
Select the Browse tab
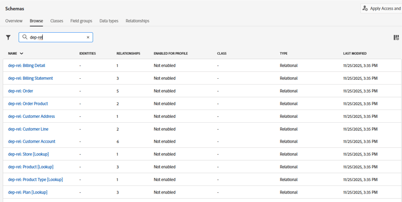36,21
